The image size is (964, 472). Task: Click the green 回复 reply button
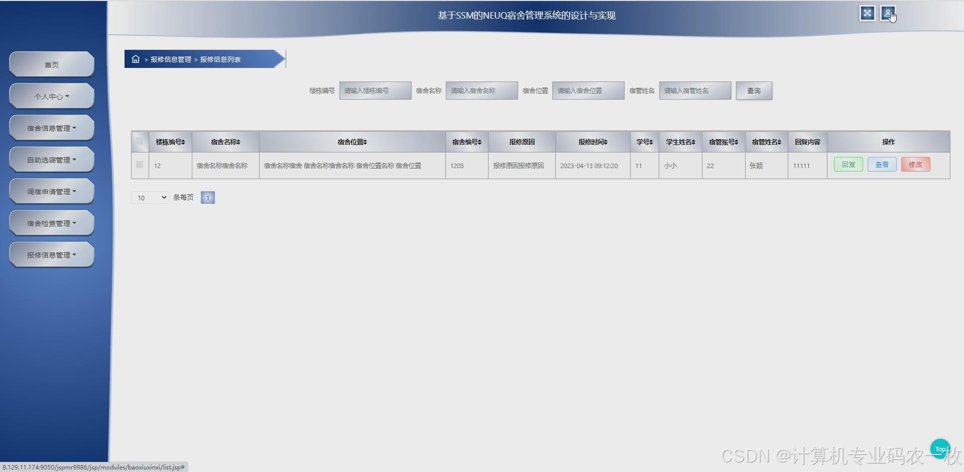[x=848, y=164]
